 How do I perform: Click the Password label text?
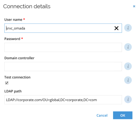12,39
